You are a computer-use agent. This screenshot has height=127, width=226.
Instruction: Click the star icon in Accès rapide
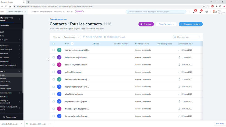click(x=4, y=117)
